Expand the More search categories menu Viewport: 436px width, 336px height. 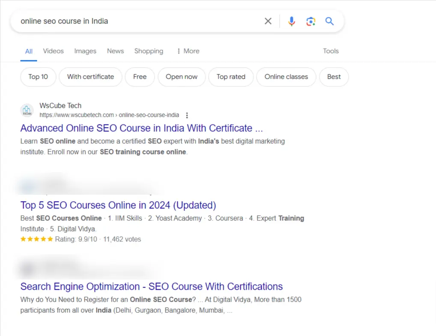[x=188, y=51]
